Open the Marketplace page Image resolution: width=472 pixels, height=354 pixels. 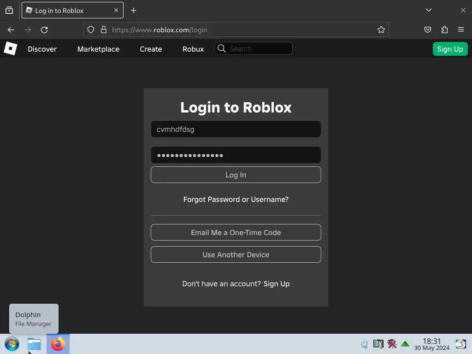[99, 49]
